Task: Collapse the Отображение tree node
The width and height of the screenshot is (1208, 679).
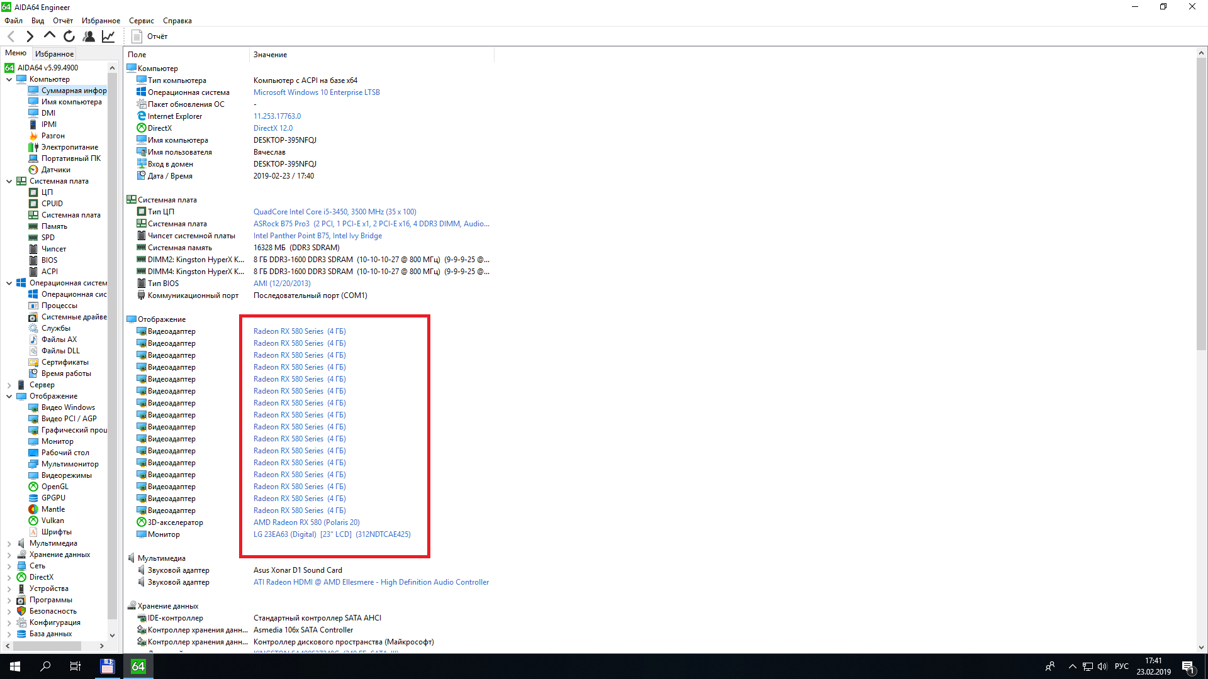Action: [9, 396]
